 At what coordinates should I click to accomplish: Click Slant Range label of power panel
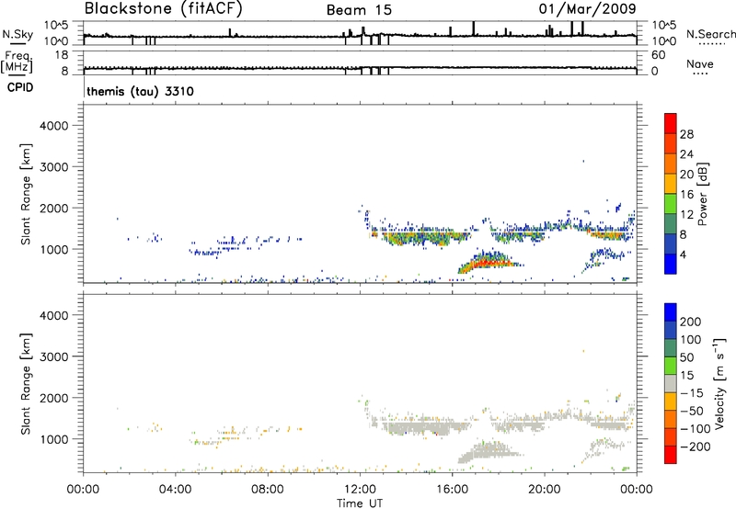pyautogui.click(x=26, y=194)
